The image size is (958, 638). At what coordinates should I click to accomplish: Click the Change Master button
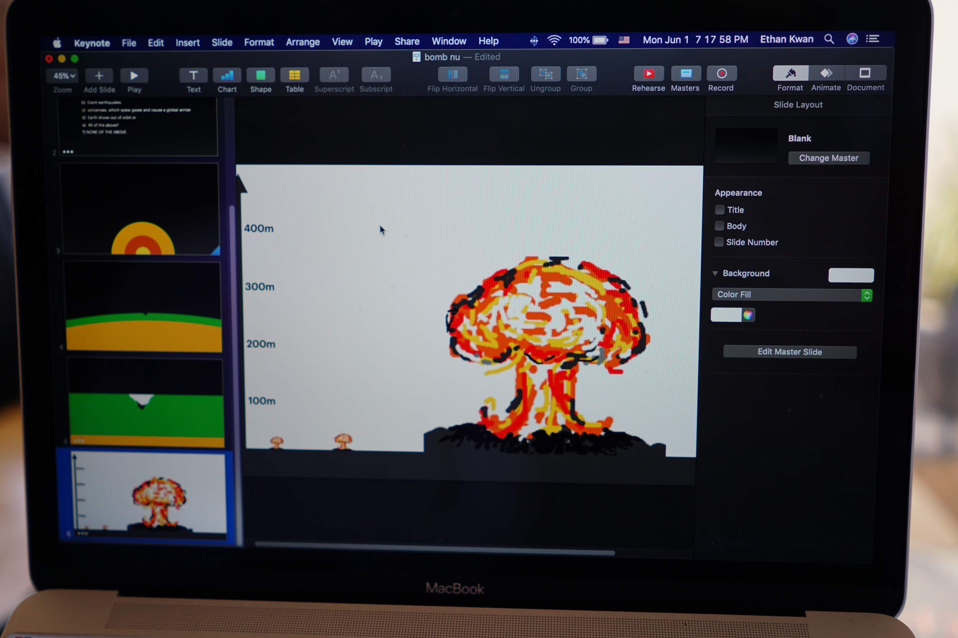pyautogui.click(x=828, y=158)
